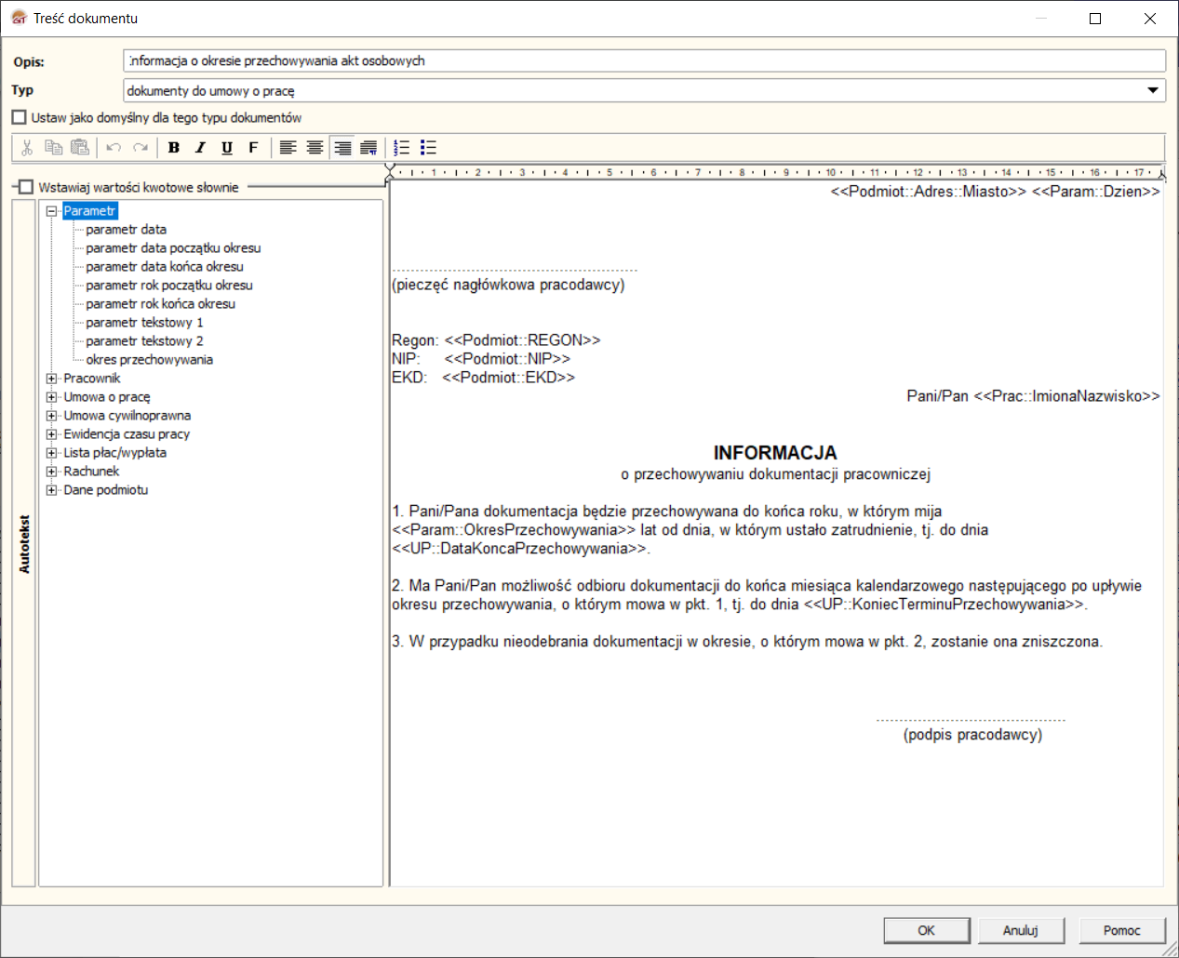Click <<Param::Dzien>> placeholder
This screenshot has height=958, width=1179.
coord(1096,192)
